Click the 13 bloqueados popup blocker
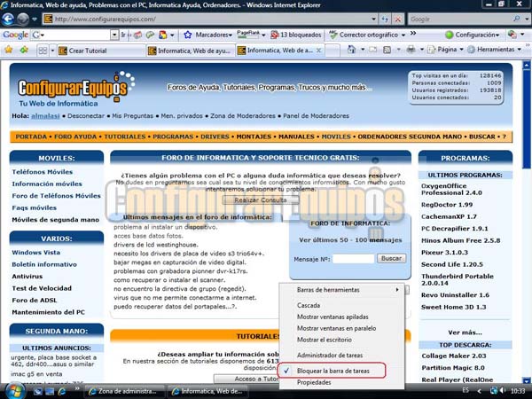The height and width of the screenshot is (399, 532). click(x=296, y=35)
